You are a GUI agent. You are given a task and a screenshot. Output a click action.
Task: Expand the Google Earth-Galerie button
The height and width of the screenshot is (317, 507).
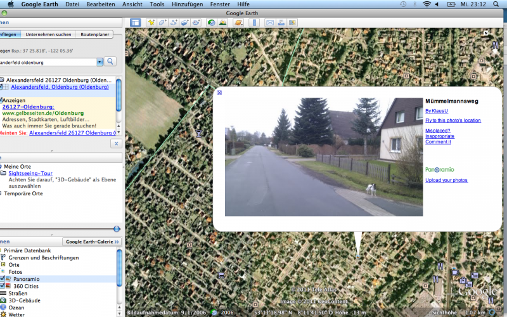point(93,242)
